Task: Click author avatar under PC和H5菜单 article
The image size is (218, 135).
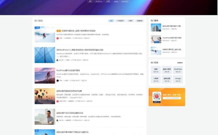Action: (x=57, y=120)
